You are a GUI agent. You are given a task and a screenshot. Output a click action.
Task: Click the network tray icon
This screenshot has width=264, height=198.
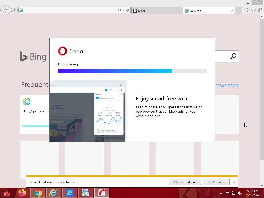click(234, 193)
